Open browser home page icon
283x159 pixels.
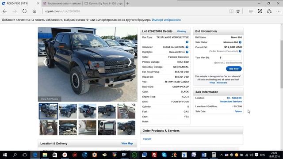[34, 11]
